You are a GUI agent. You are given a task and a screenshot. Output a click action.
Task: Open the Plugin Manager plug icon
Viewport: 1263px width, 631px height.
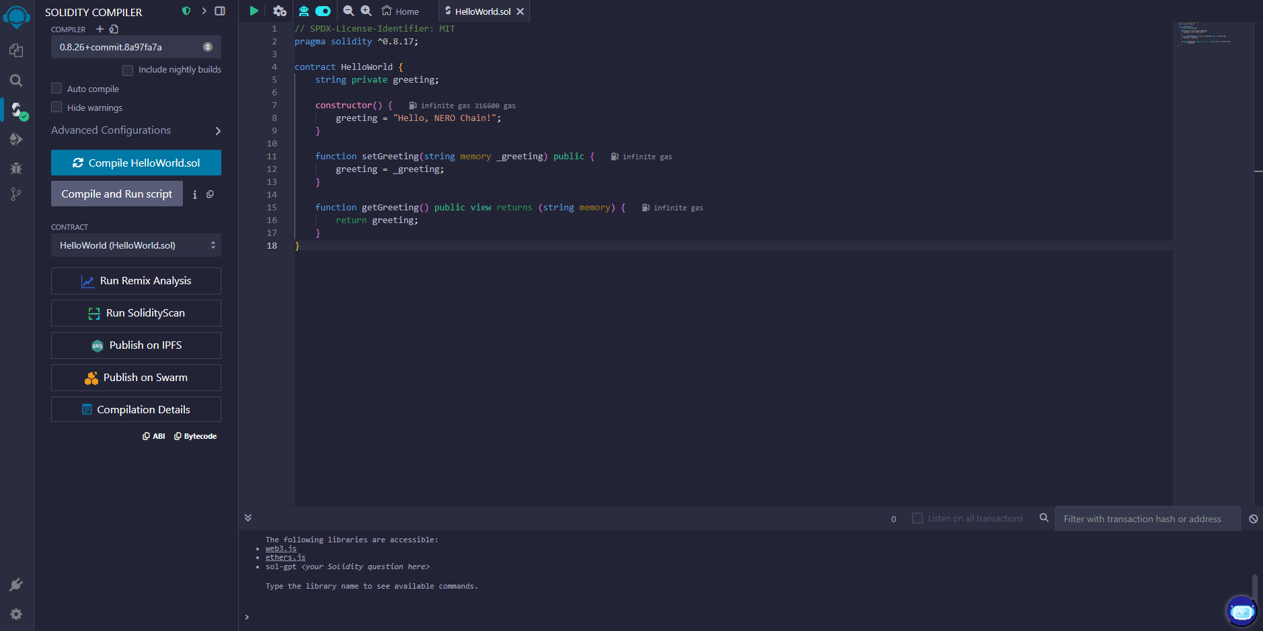tap(16, 585)
